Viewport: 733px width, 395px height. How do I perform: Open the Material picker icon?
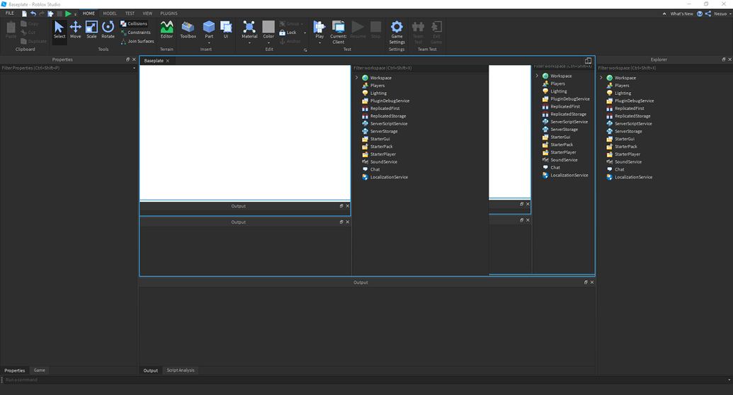pyautogui.click(x=249, y=27)
